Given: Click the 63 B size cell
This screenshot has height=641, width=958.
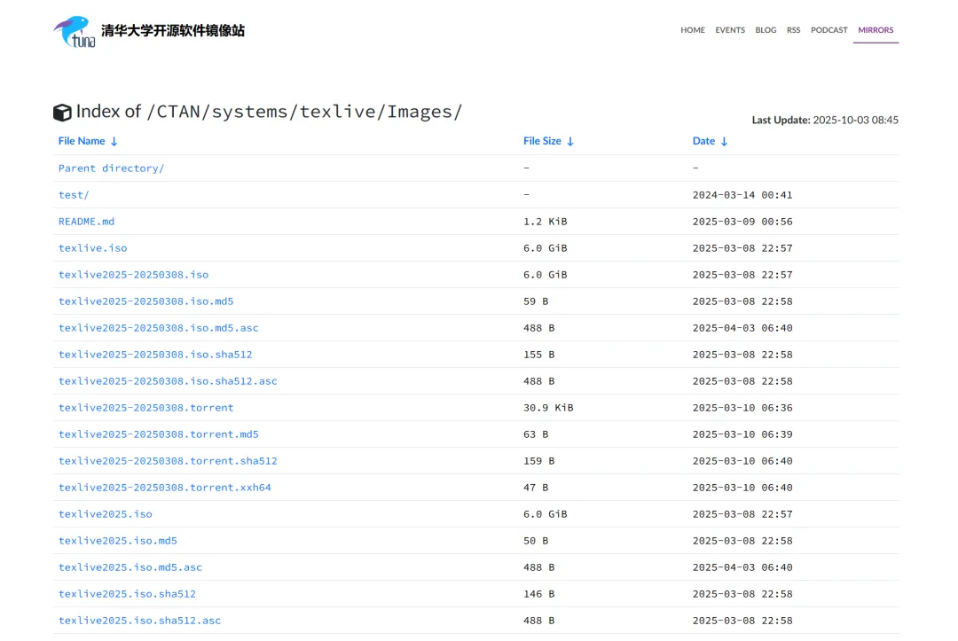Looking at the screenshot, I should tap(536, 434).
